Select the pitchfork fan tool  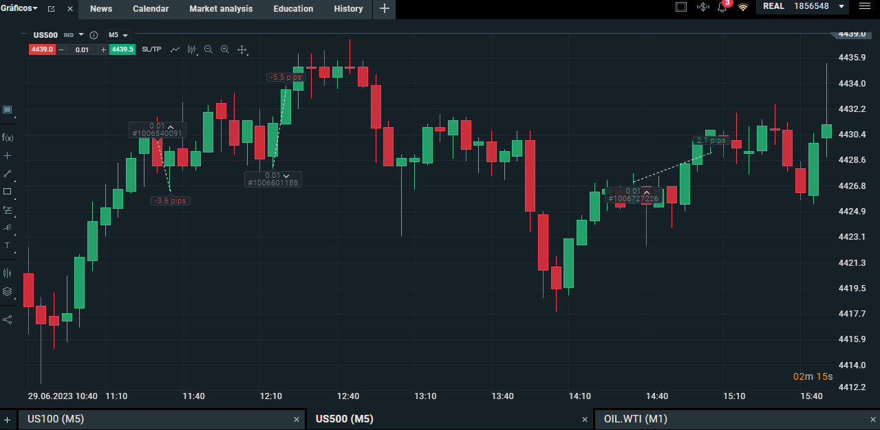[x=8, y=227]
